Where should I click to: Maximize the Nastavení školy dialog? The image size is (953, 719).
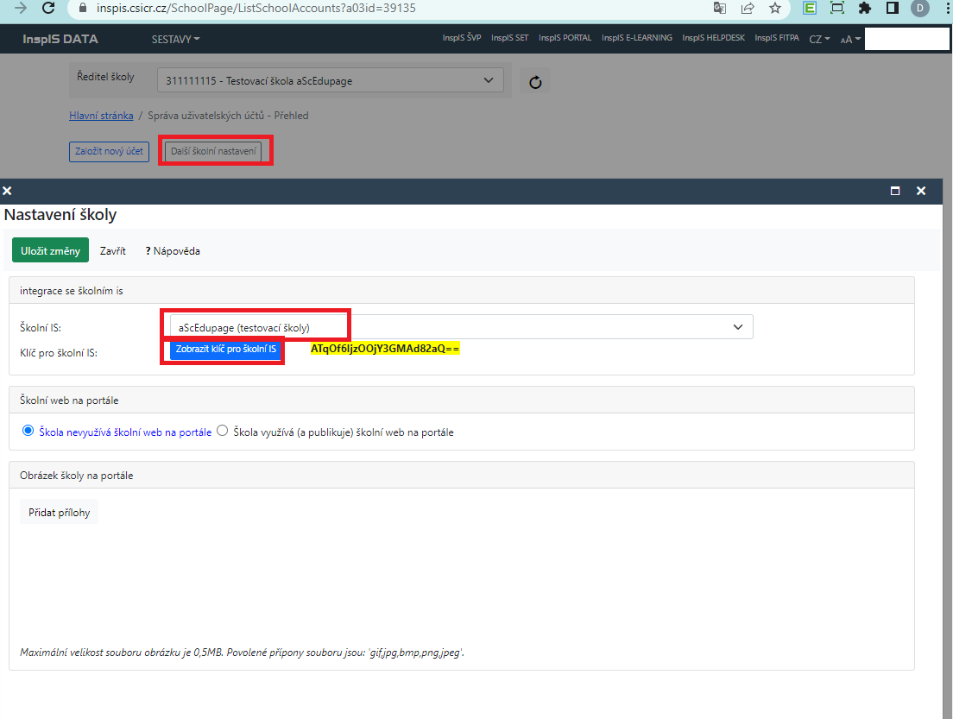(x=895, y=191)
